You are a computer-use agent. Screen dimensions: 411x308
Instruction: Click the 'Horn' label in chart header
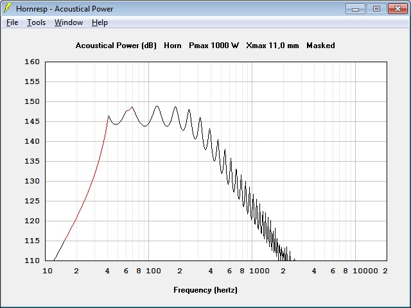pyautogui.click(x=173, y=46)
